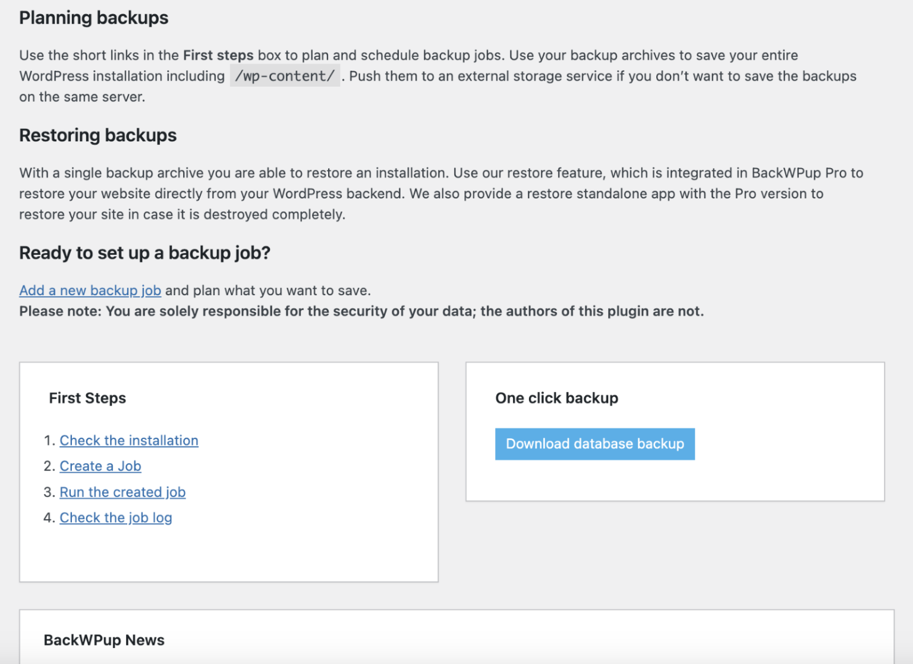Click the Restoring backups heading
The image size is (913, 664).
point(97,135)
